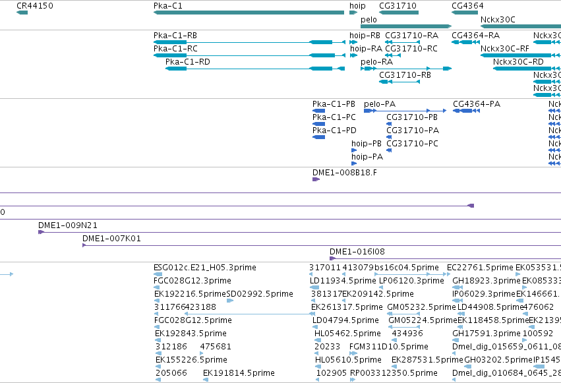Click the CG31710-PB protein label
Viewport: 561px width, 383px height.
click(412, 117)
